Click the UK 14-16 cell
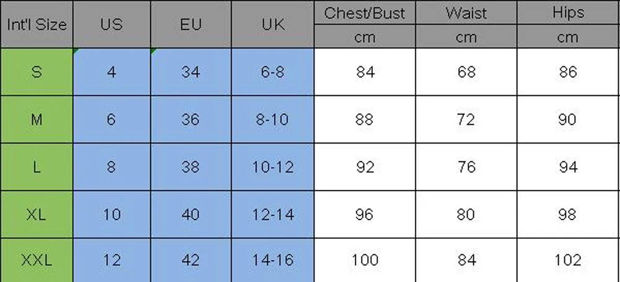 tap(273, 260)
